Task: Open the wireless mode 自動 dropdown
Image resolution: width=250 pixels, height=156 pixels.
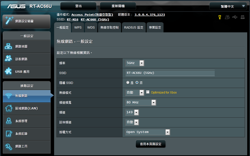Action: pyautogui.click(x=135, y=93)
